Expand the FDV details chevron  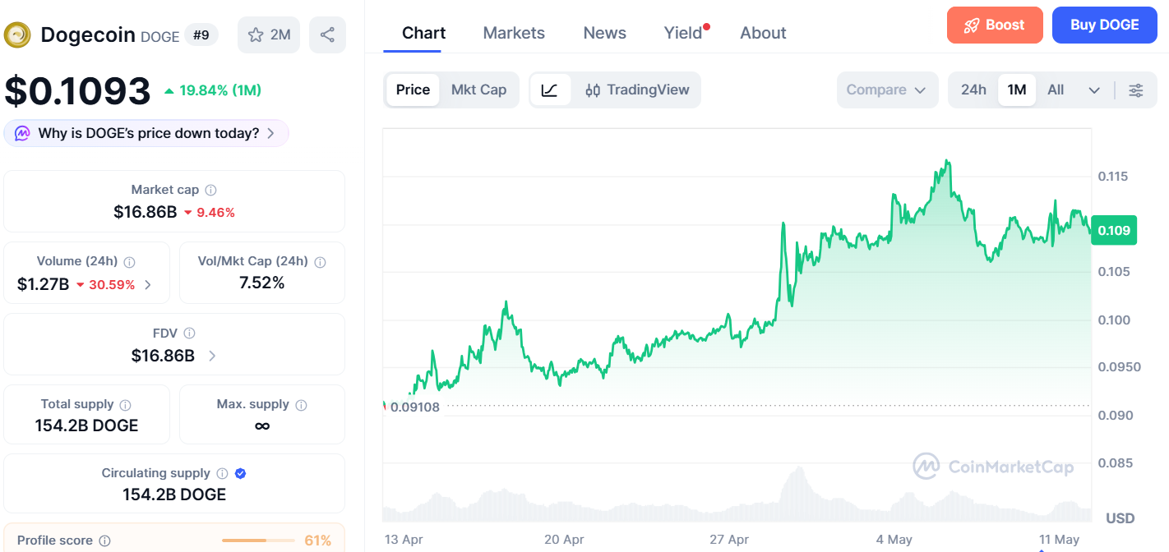[x=212, y=356]
